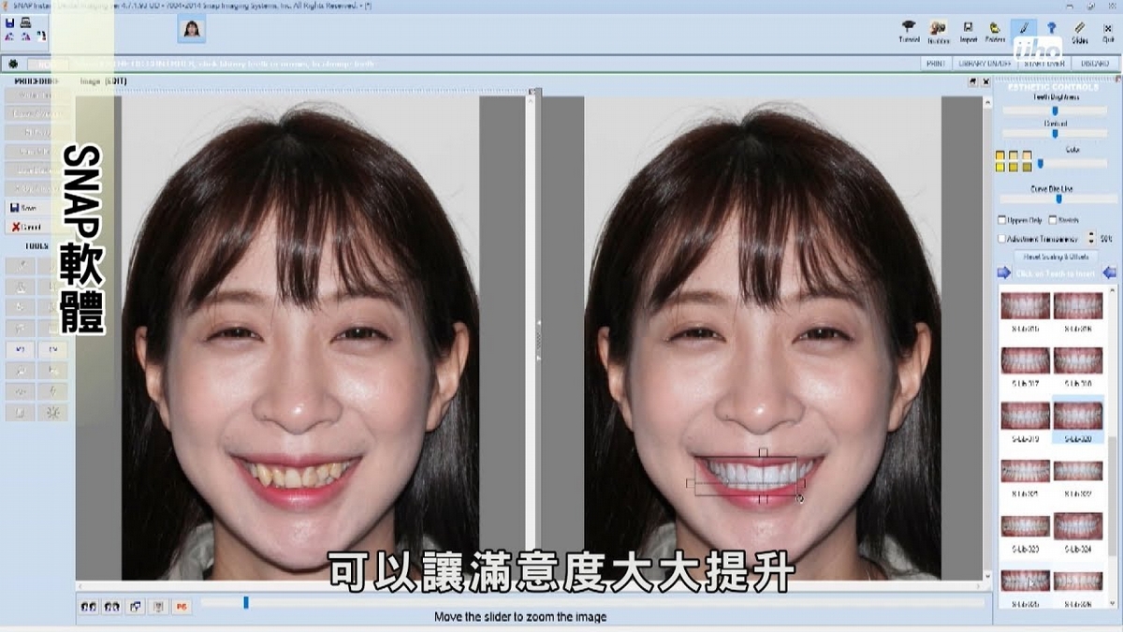Click the Teeth Brightness slider
Image resolution: width=1123 pixels, height=632 pixels.
[1055, 110]
